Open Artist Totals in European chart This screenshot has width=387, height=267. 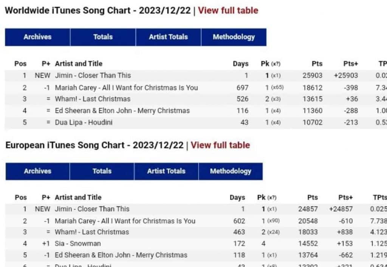[x=166, y=171]
